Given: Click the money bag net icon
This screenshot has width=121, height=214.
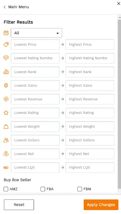Looking at the screenshot, I should tap(6, 154).
